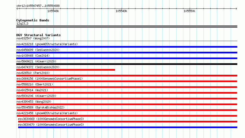The width and height of the screenshot is (245, 138).
Task: Click the 105550k ruler label
Action: pyautogui.click(x=189, y=11)
